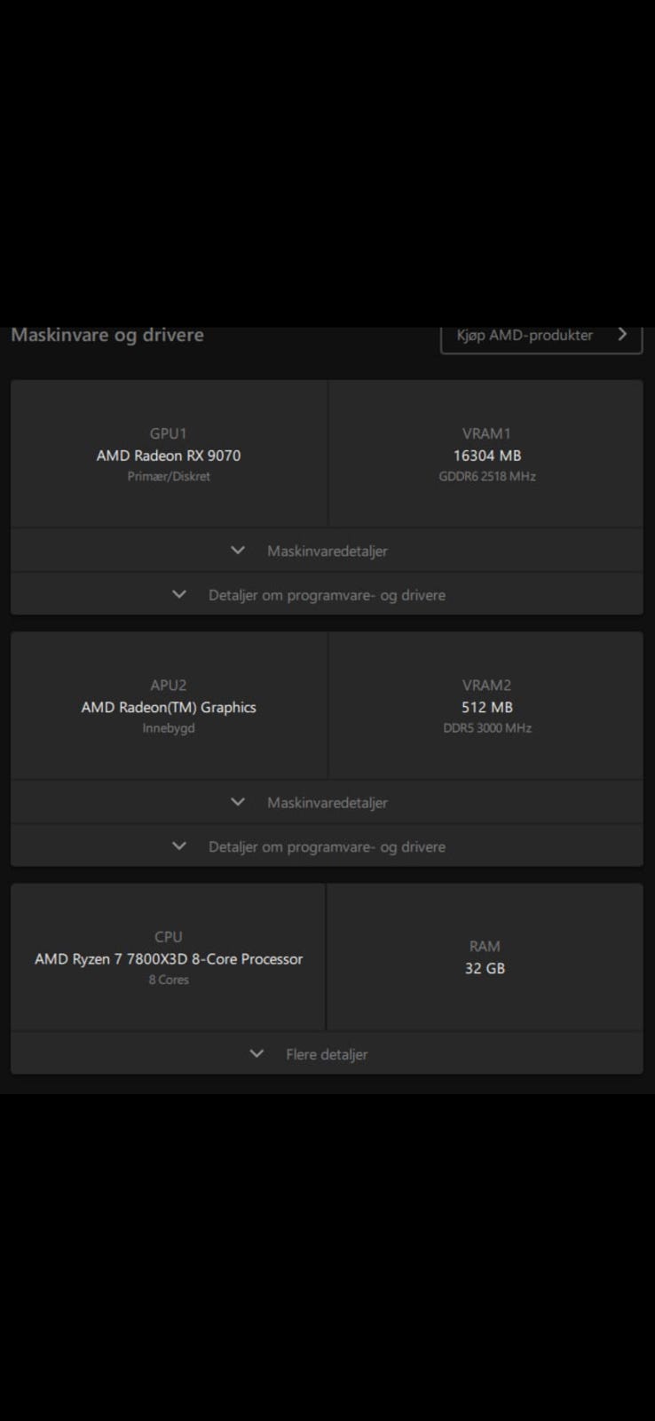Viewport: 655px width, 1421px height.
Task: Click the arrow icon beside Kjøp AMD-produkter
Action: [622, 334]
